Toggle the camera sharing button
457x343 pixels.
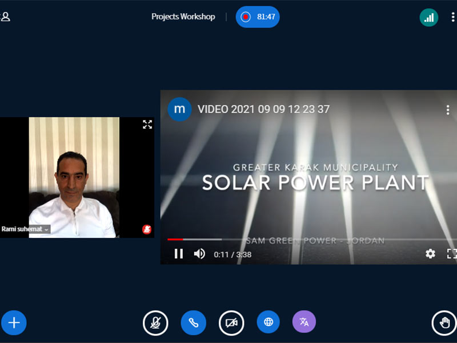(x=231, y=323)
